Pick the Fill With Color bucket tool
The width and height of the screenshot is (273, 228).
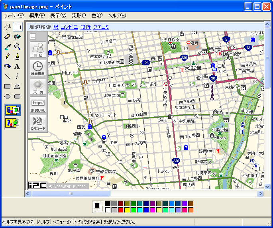[x=18, y=37]
